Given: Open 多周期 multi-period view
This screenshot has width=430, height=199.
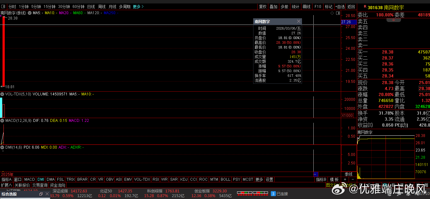Looking at the screenshot, I should (125, 7).
